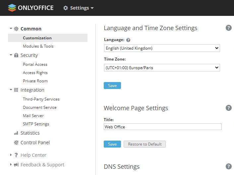Image resolution: width=234 pixels, height=175 pixels.
Task: Click the help icon for Welcome Page Settings
Action: [x=228, y=108]
